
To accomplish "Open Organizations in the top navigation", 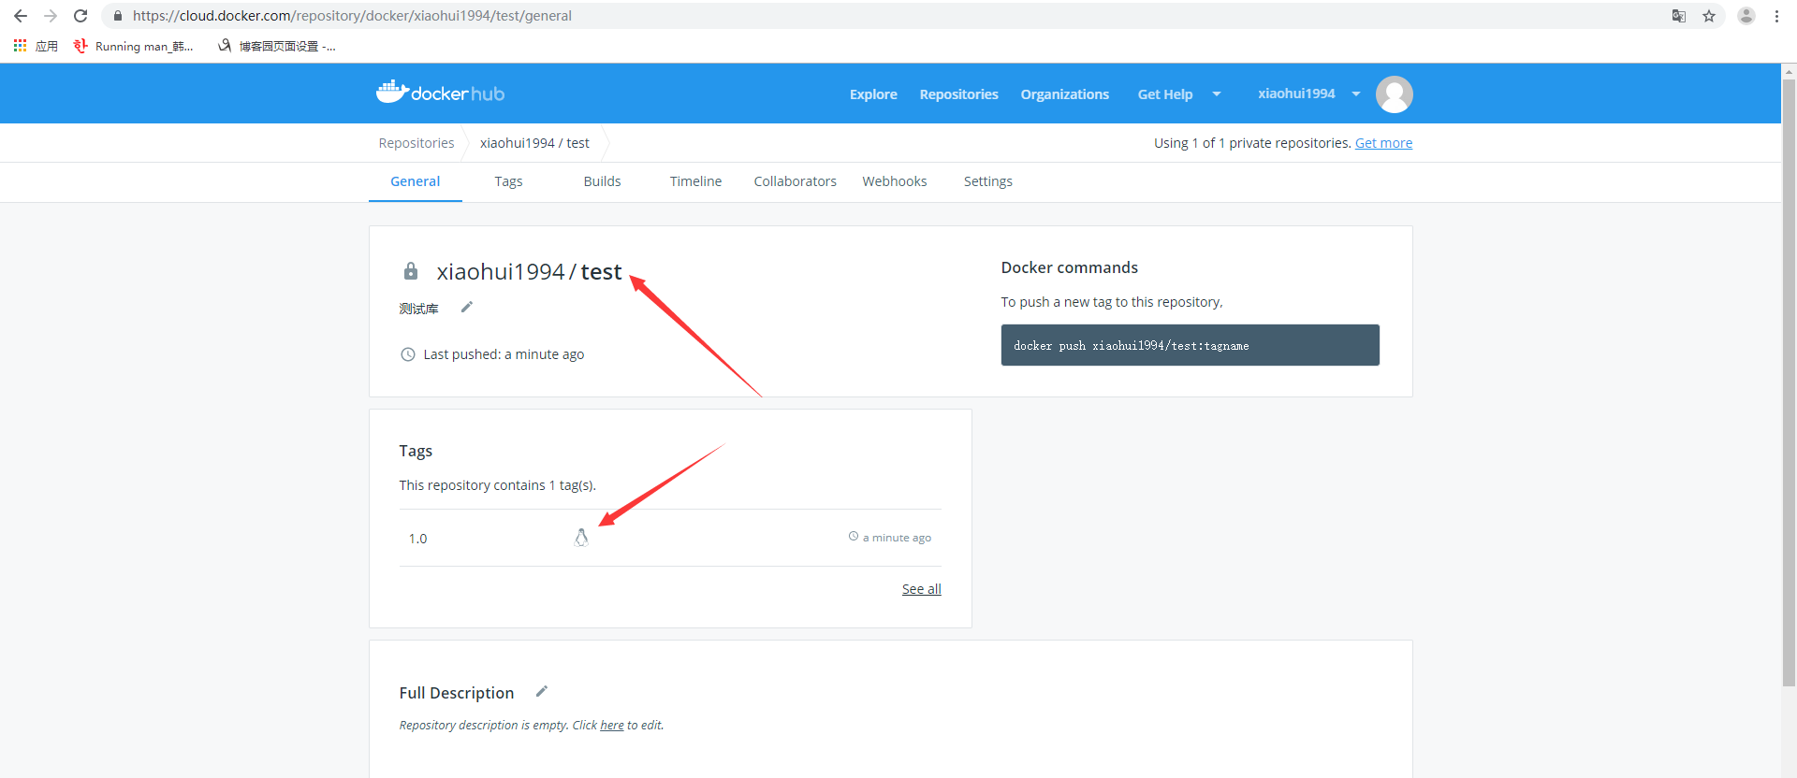I will [1064, 94].
